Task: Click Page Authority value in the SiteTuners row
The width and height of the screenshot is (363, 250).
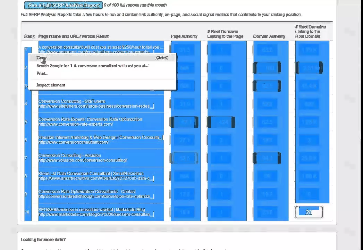Action: 184,104
